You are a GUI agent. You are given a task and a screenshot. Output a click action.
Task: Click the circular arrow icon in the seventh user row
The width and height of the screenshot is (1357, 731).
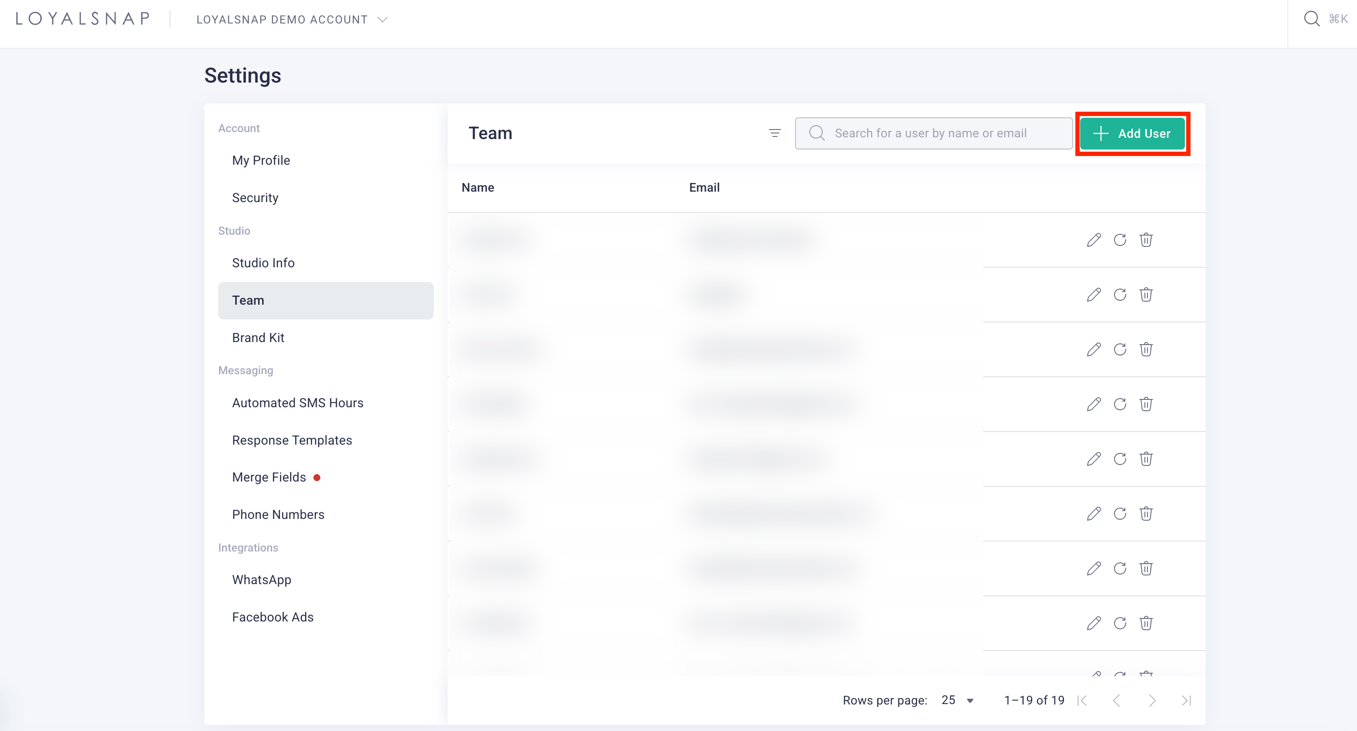pos(1120,569)
